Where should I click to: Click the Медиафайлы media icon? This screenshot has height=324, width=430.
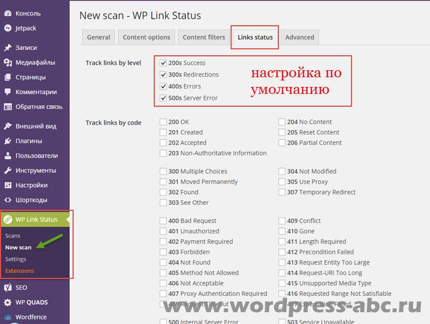pyautogui.click(x=8, y=62)
